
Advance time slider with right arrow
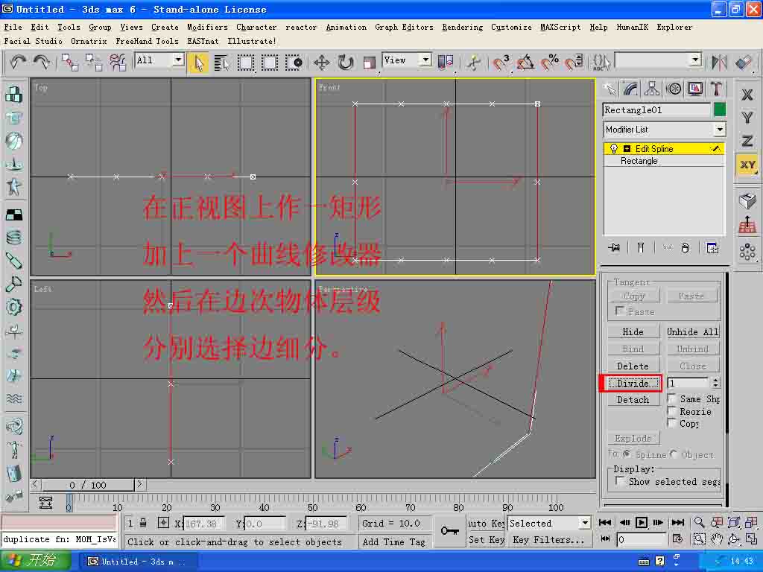click(139, 484)
